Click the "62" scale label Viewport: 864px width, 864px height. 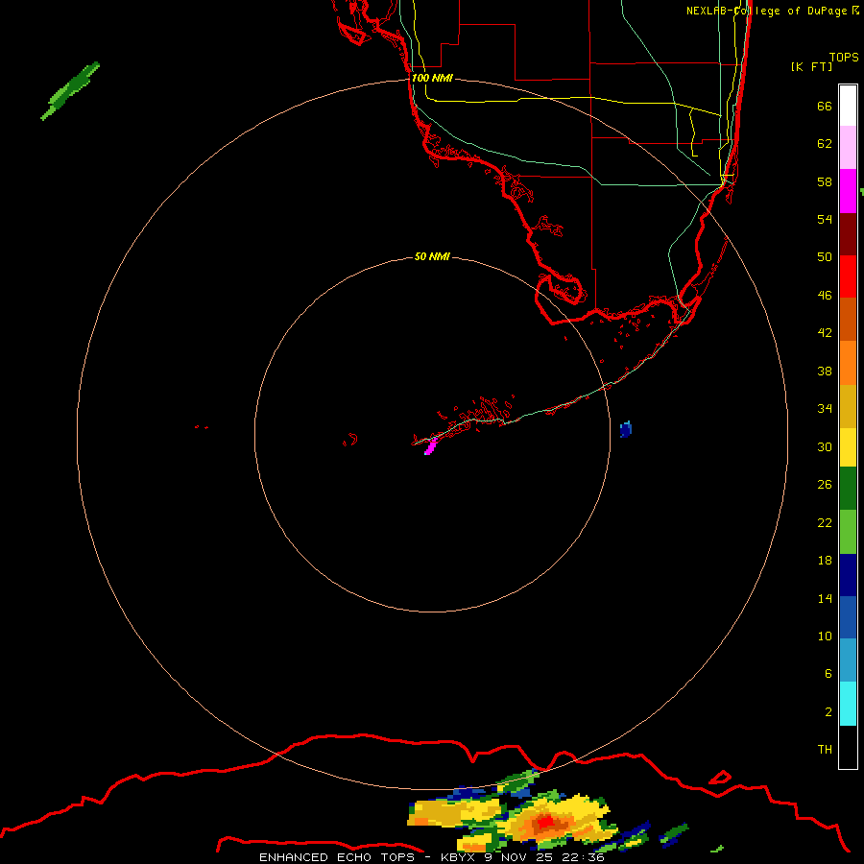coord(825,144)
